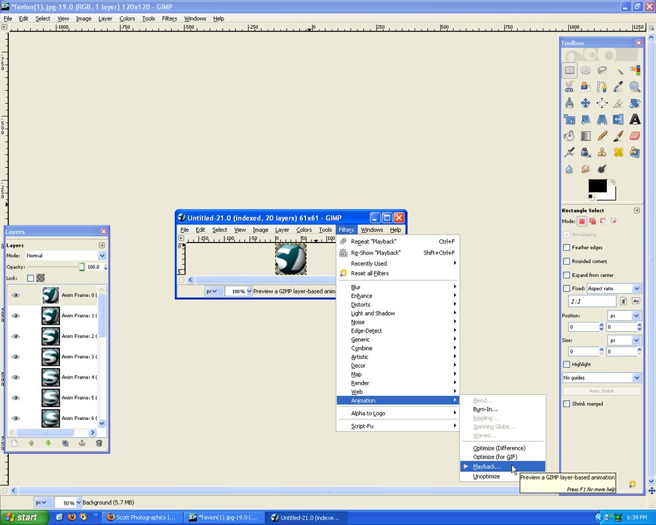Open the 50% zoom dropdown in the favion window
The width and height of the screenshot is (656, 525).
[x=79, y=502]
